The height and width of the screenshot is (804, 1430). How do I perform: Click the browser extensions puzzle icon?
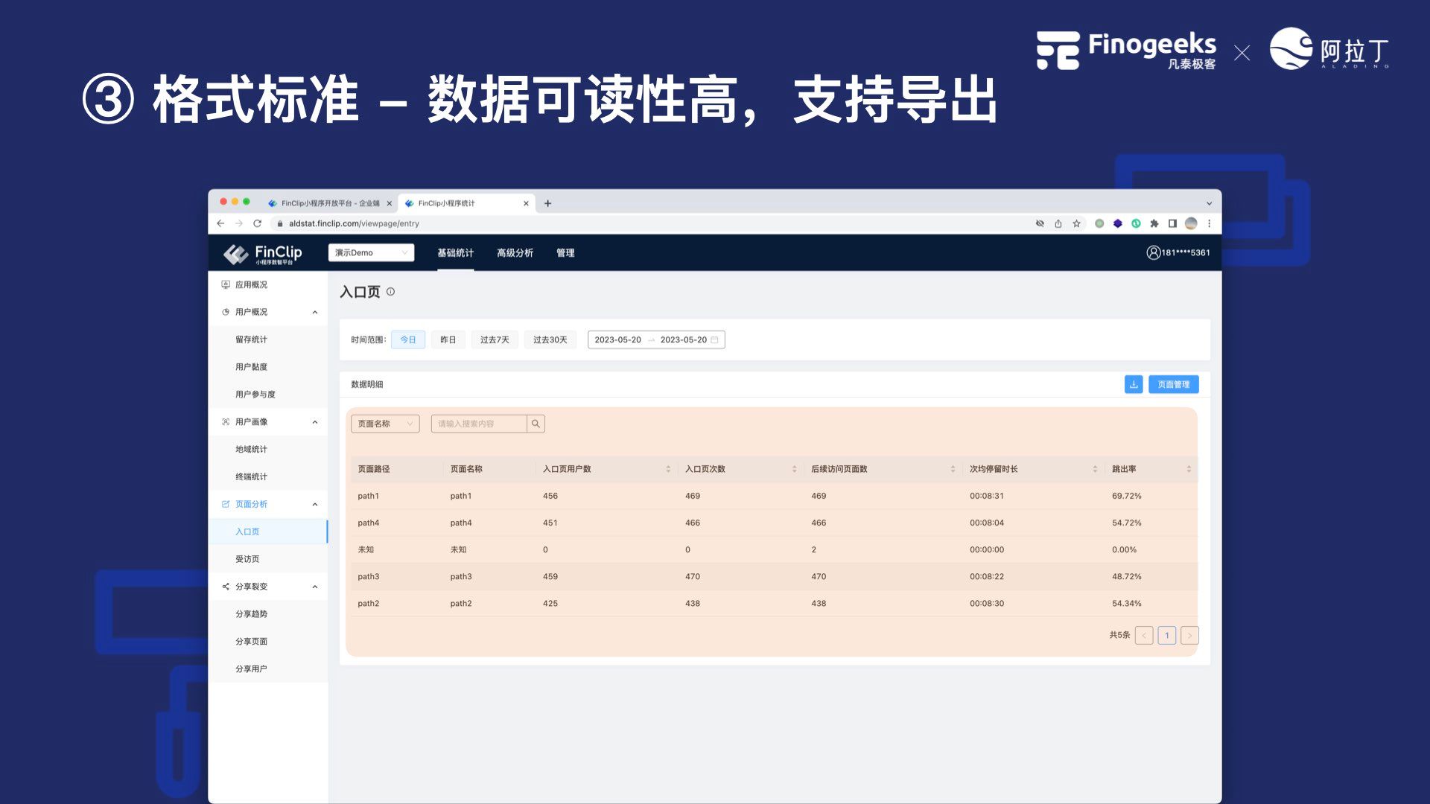click(1154, 223)
